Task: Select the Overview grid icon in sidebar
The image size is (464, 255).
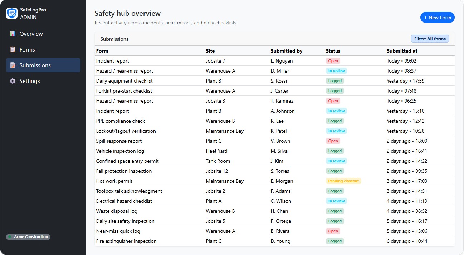Action: (13, 34)
